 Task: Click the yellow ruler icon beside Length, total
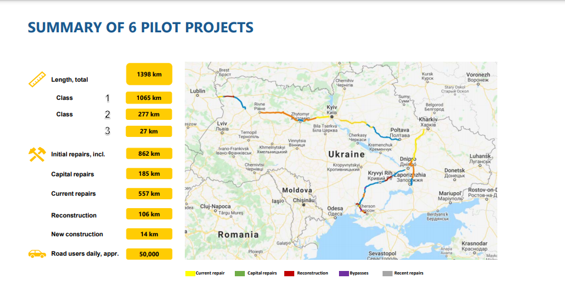(x=37, y=79)
